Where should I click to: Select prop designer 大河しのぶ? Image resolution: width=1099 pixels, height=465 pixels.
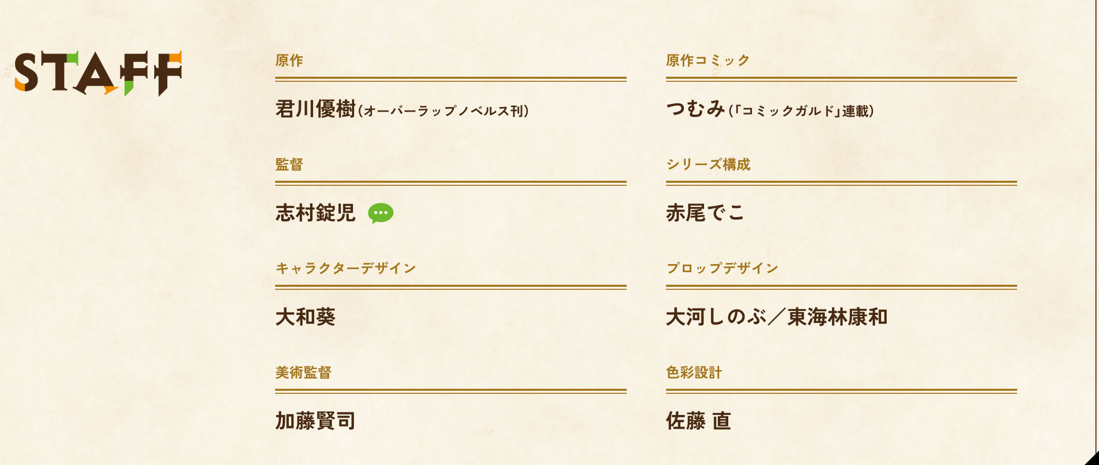click(716, 317)
